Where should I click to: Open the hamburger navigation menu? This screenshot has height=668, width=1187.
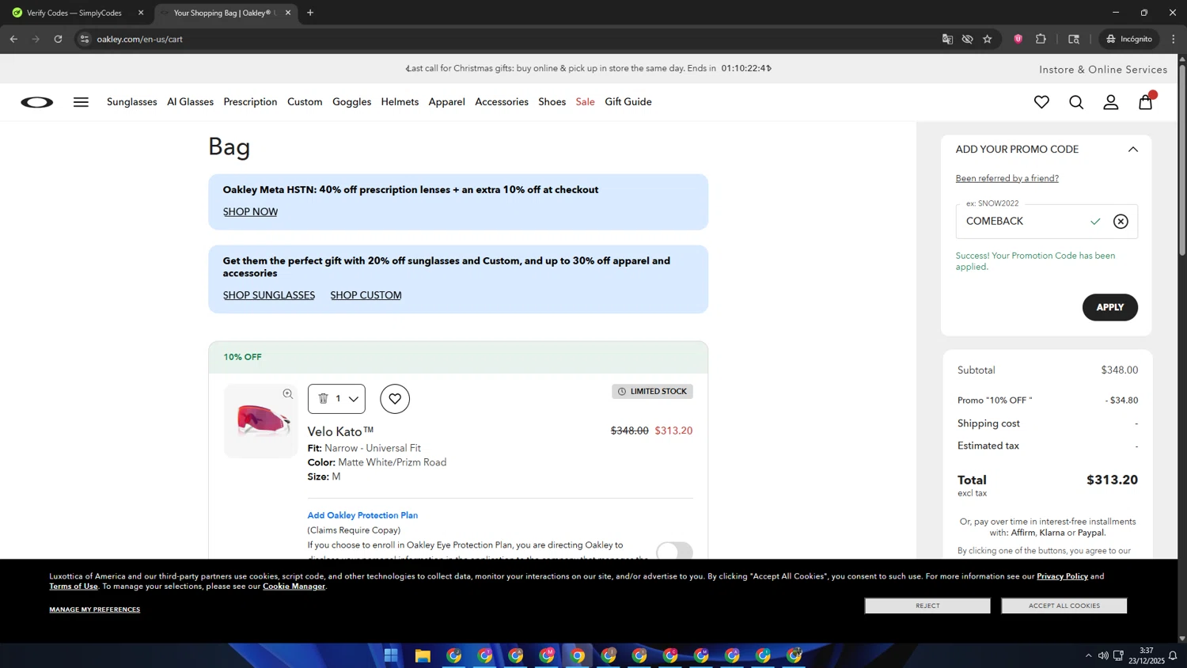(x=81, y=102)
